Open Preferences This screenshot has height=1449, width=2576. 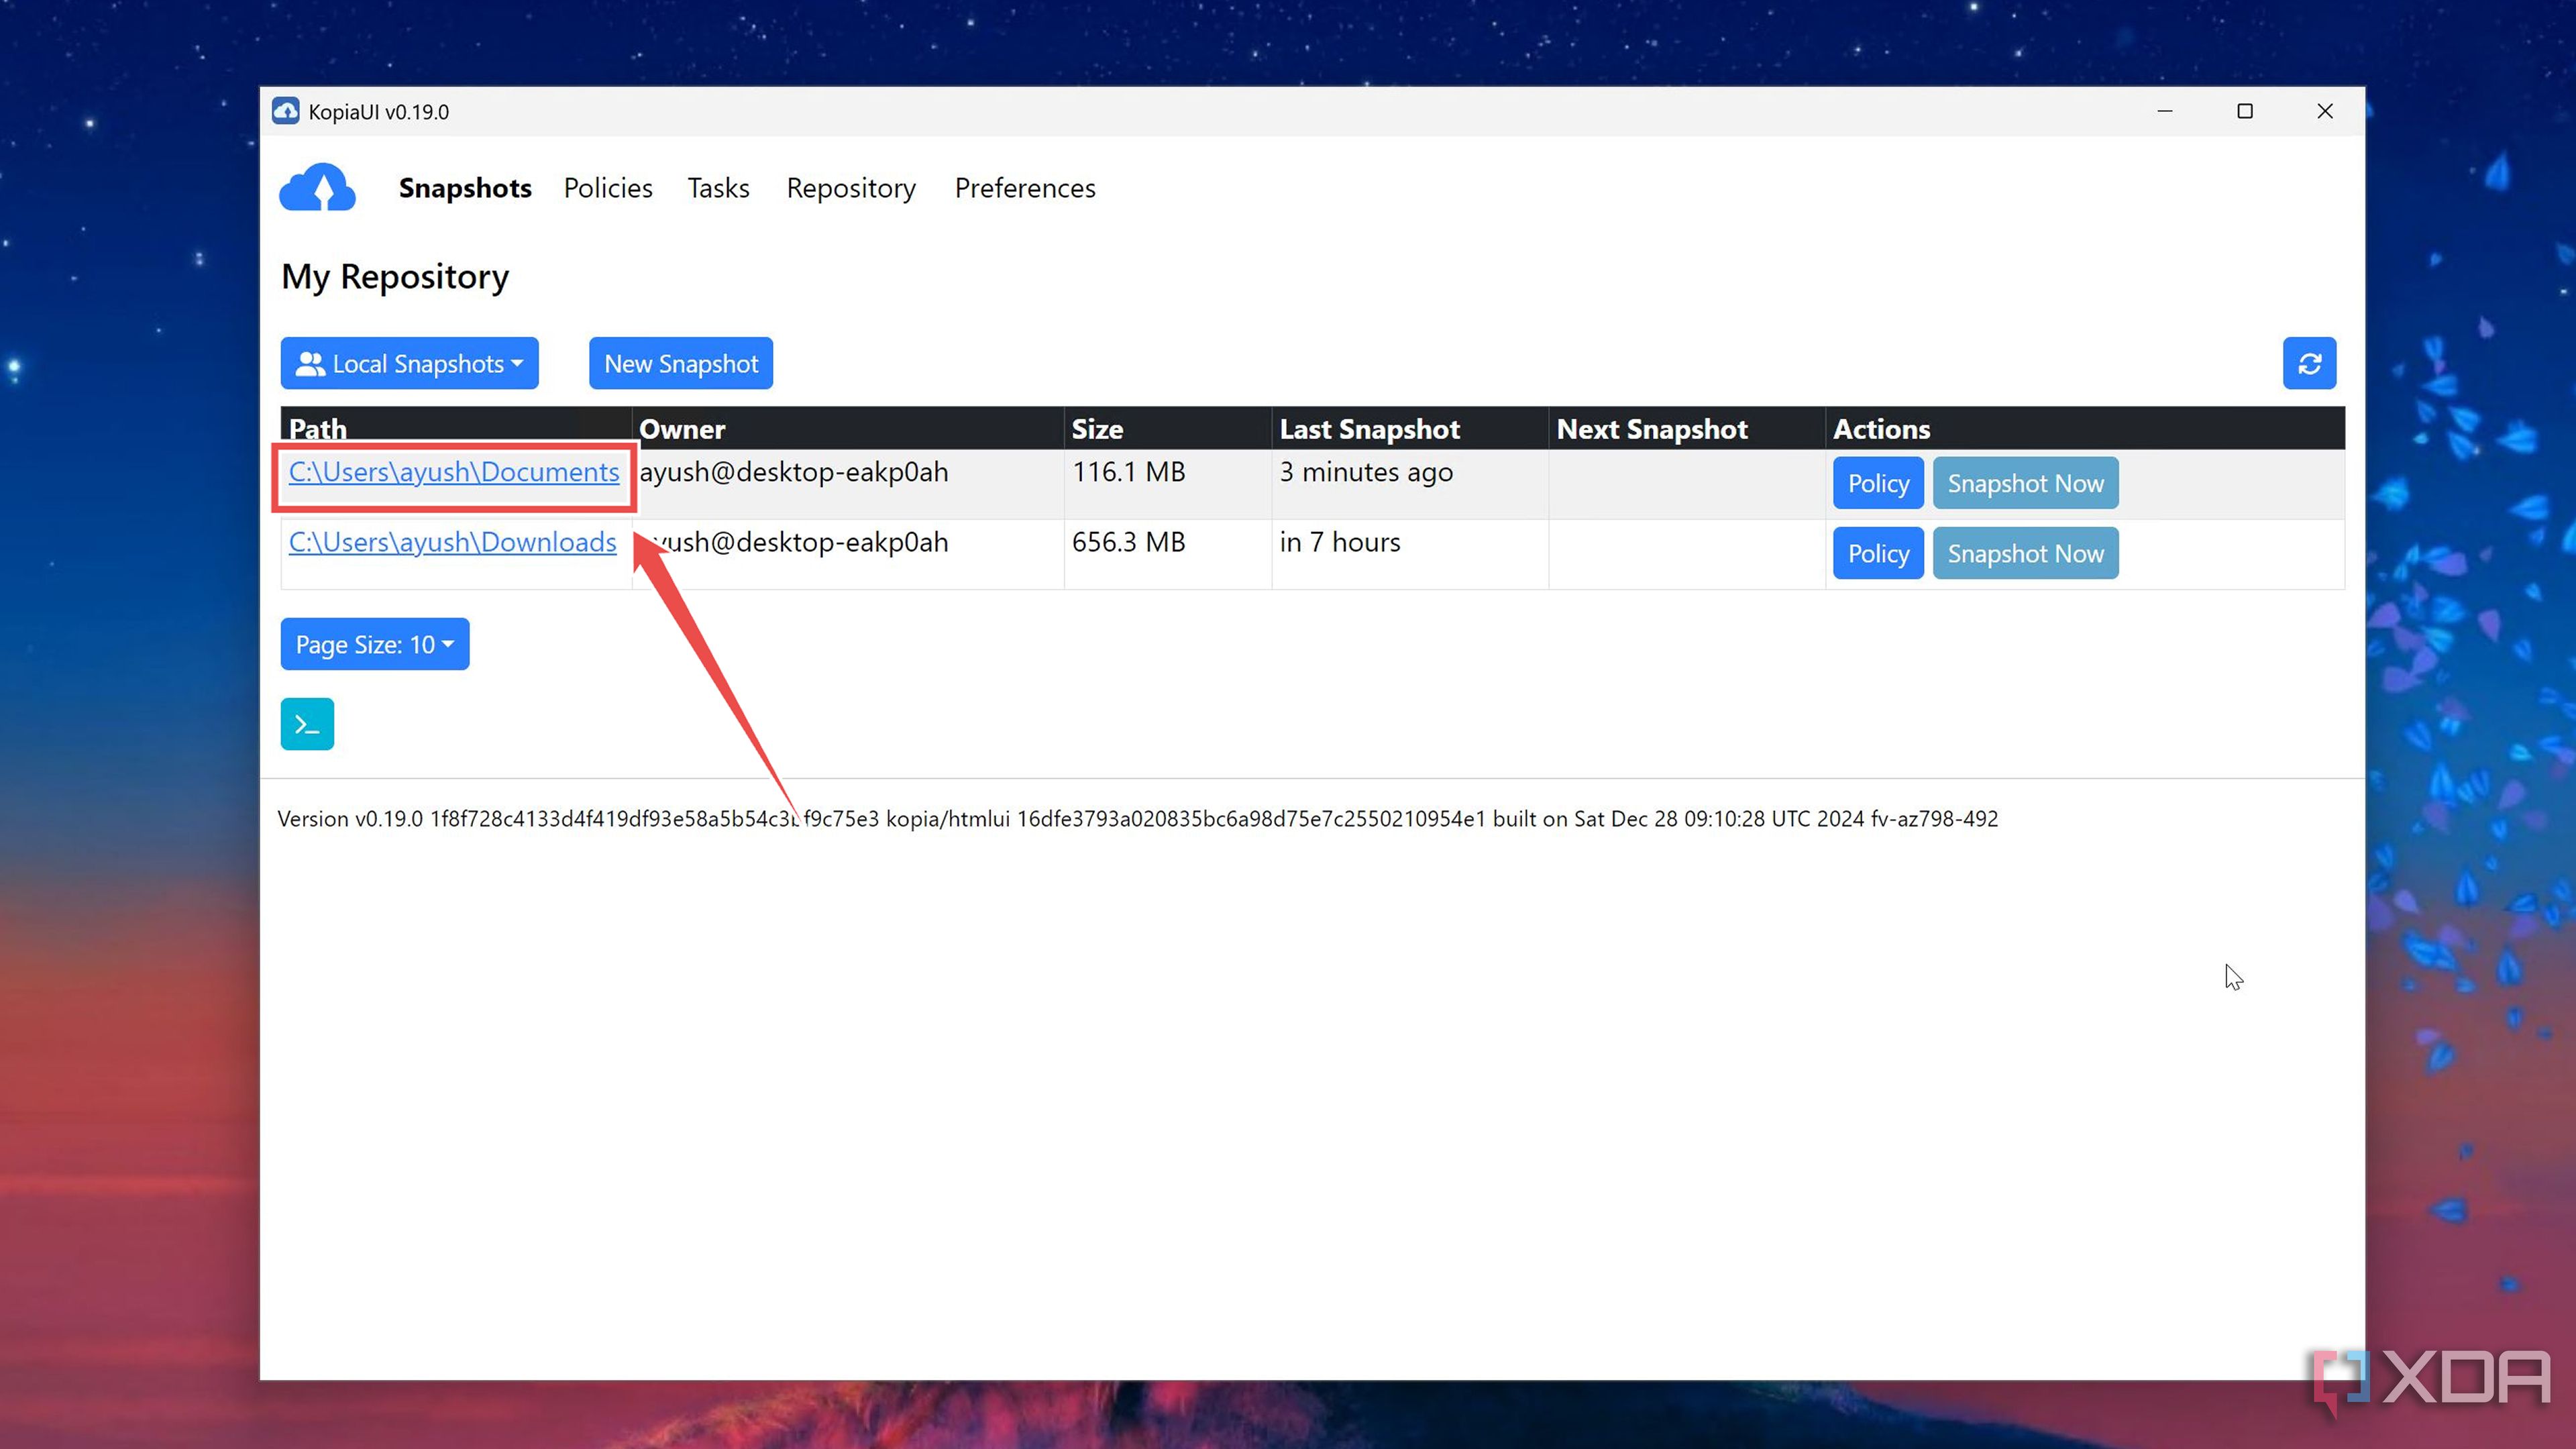tap(1024, 188)
